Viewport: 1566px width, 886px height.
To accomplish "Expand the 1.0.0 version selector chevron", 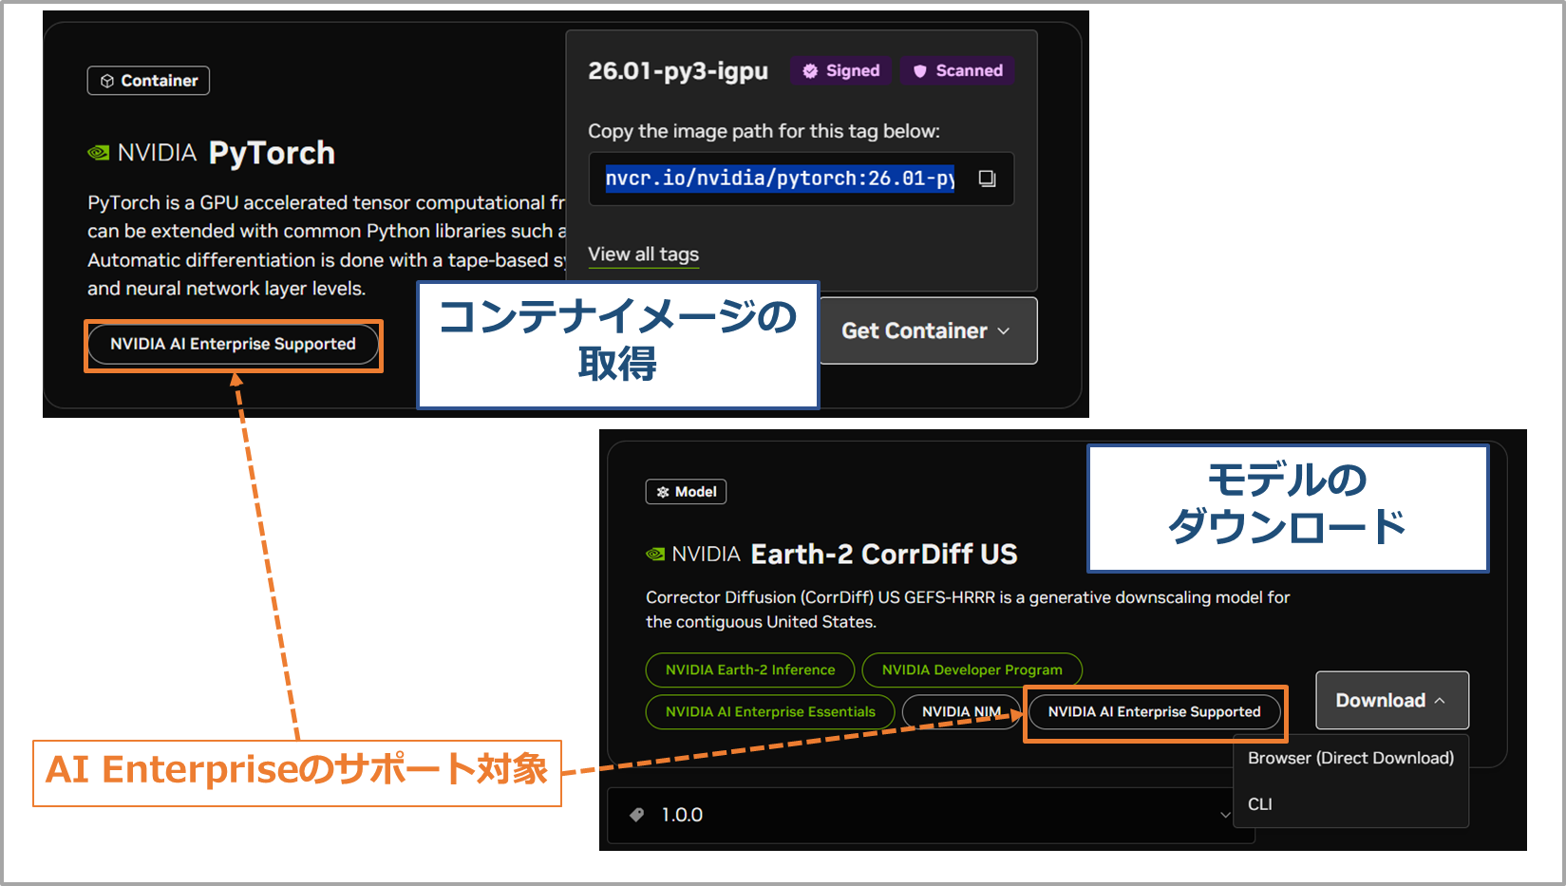I will coord(1225,815).
